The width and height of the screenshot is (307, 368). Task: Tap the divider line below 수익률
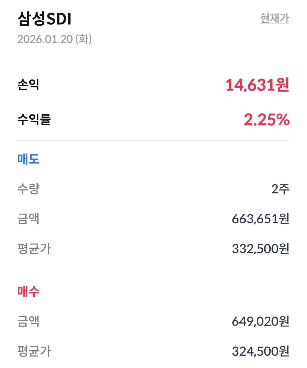(x=153, y=140)
